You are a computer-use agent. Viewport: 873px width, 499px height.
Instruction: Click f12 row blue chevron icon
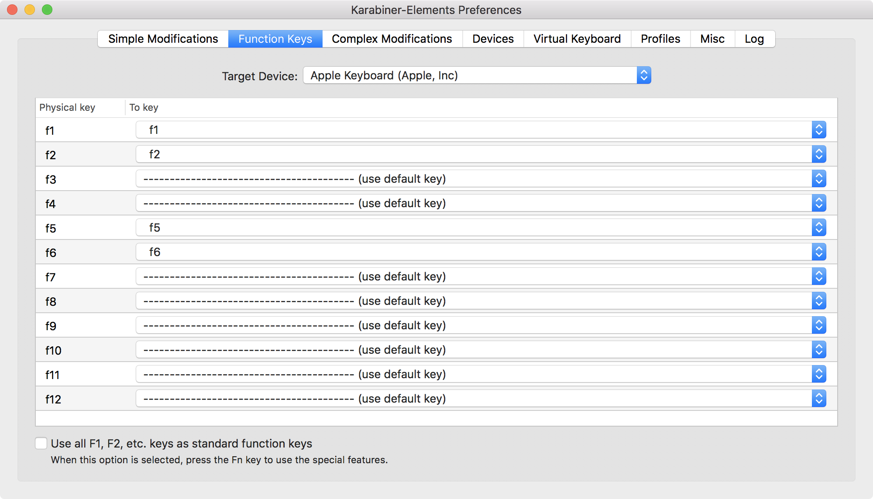click(819, 399)
